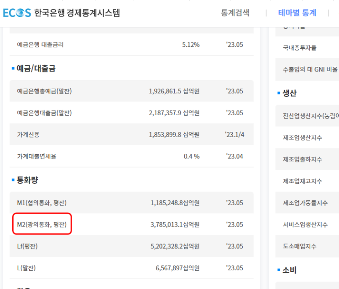Click the value 2,187,357.9 십억원
The width and height of the screenshot is (339, 289).
[x=174, y=113]
